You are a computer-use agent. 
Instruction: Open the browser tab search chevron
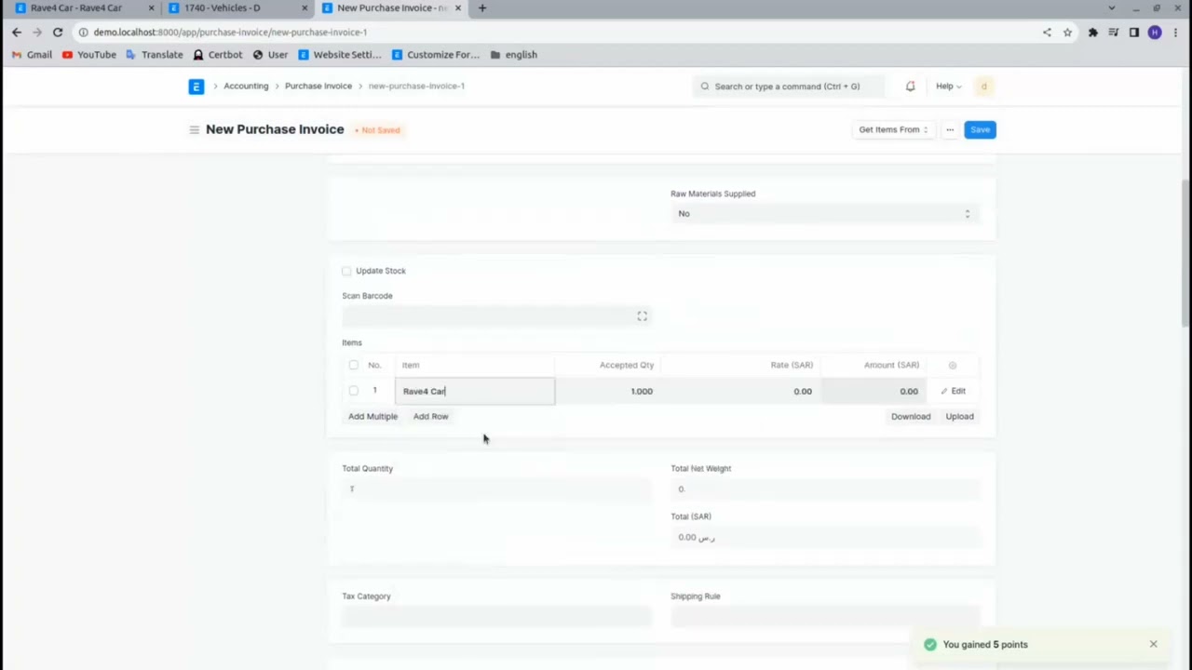tap(1111, 7)
